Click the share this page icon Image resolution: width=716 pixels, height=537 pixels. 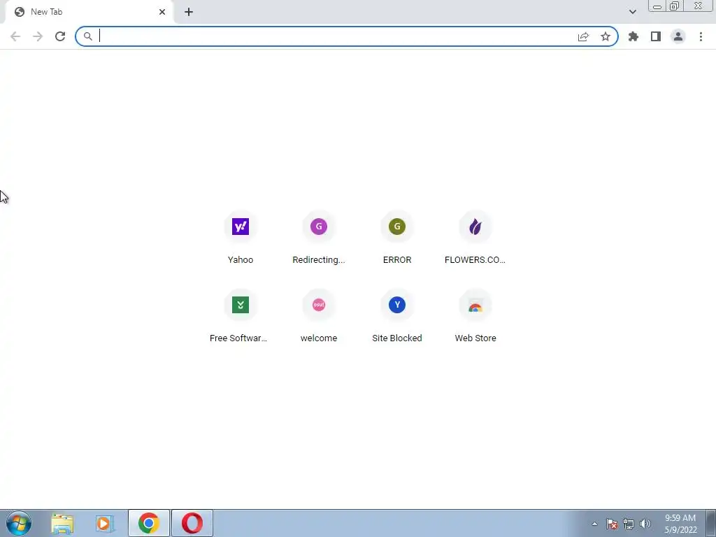click(x=583, y=36)
